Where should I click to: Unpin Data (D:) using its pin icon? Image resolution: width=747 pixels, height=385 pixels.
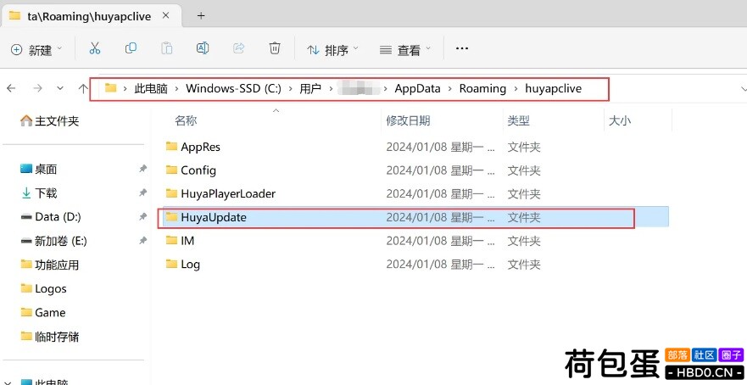click(142, 217)
